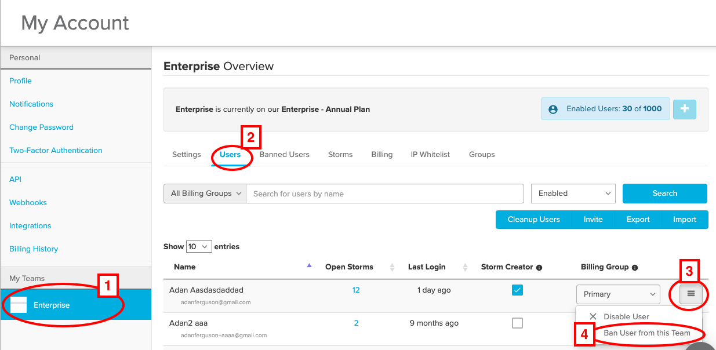The image size is (716, 350).
Task: Open the Enabled status filter dropdown
Action: [x=573, y=194]
